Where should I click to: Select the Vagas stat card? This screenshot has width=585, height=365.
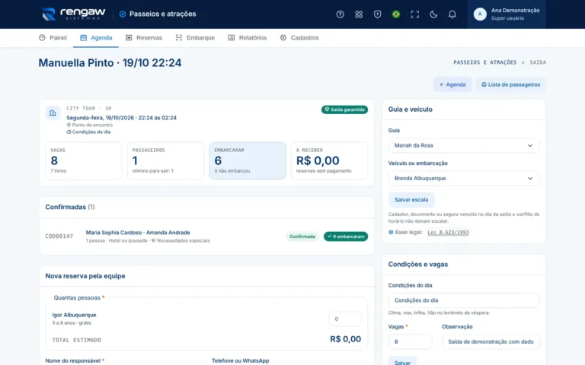tap(84, 160)
